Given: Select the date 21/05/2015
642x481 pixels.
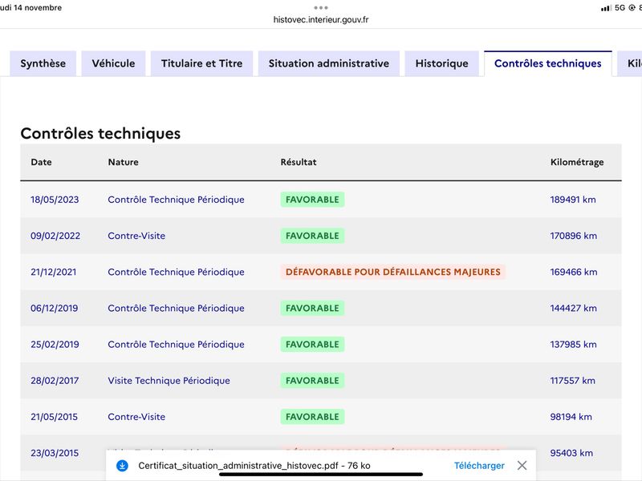Looking at the screenshot, I should coord(54,417).
